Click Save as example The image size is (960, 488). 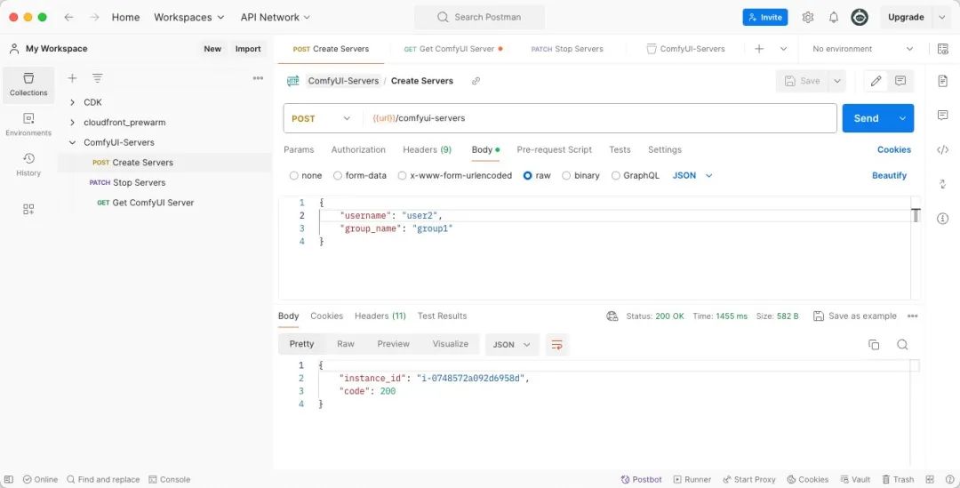click(855, 316)
